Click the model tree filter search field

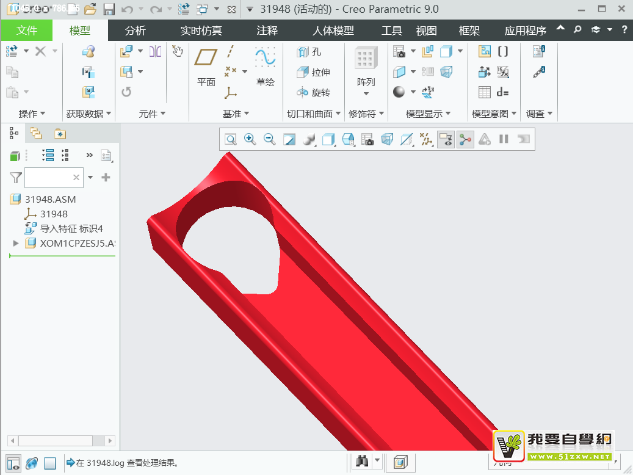[49, 177]
